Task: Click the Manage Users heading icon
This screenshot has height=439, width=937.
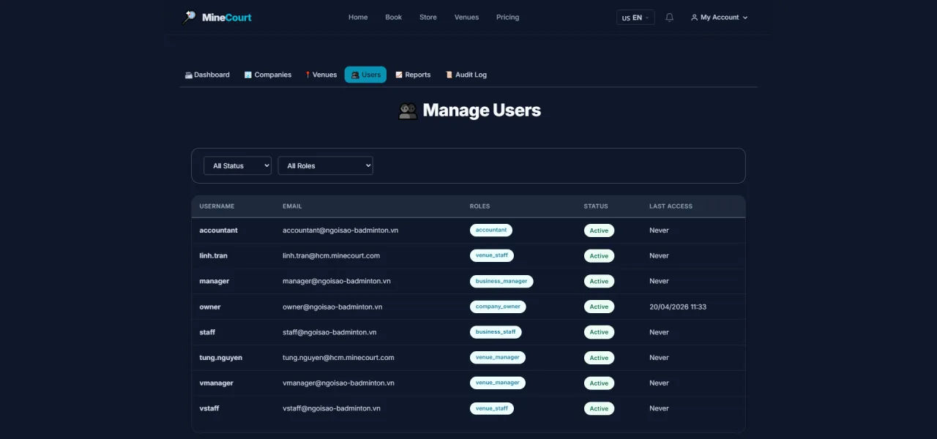Action: click(408, 110)
